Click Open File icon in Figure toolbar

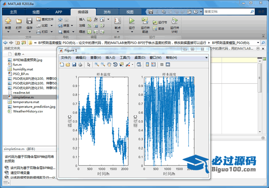(x=68, y=65)
